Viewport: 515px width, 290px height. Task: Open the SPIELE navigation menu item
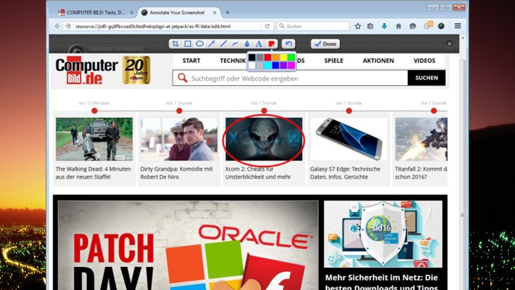[333, 60]
